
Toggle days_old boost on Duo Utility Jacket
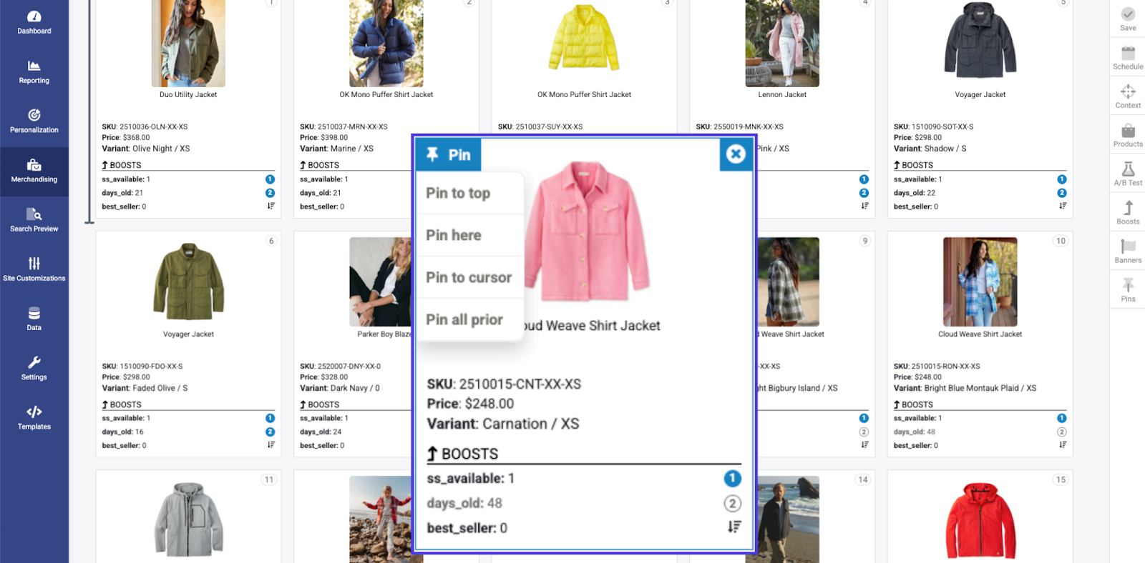pos(270,193)
